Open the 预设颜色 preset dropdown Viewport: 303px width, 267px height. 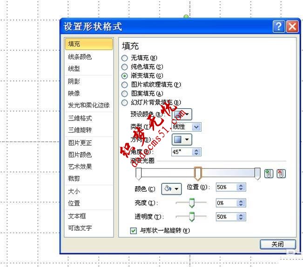182,114
